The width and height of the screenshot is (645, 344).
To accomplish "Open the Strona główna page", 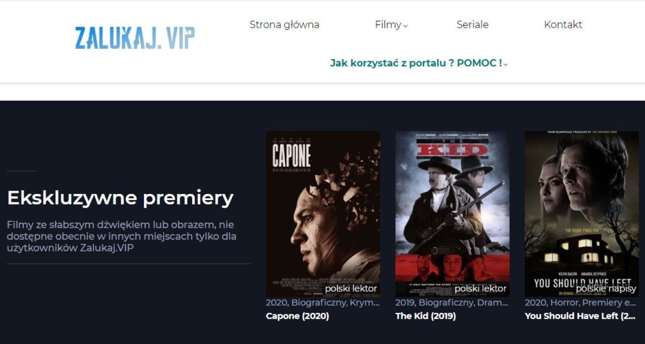I will (x=284, y=25).
